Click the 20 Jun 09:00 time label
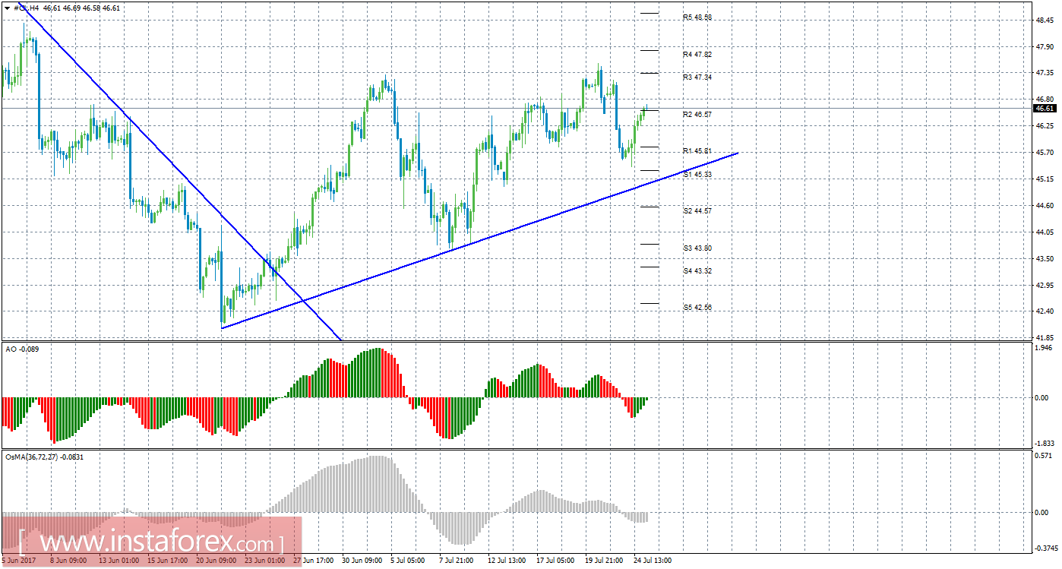 [215, 561]
